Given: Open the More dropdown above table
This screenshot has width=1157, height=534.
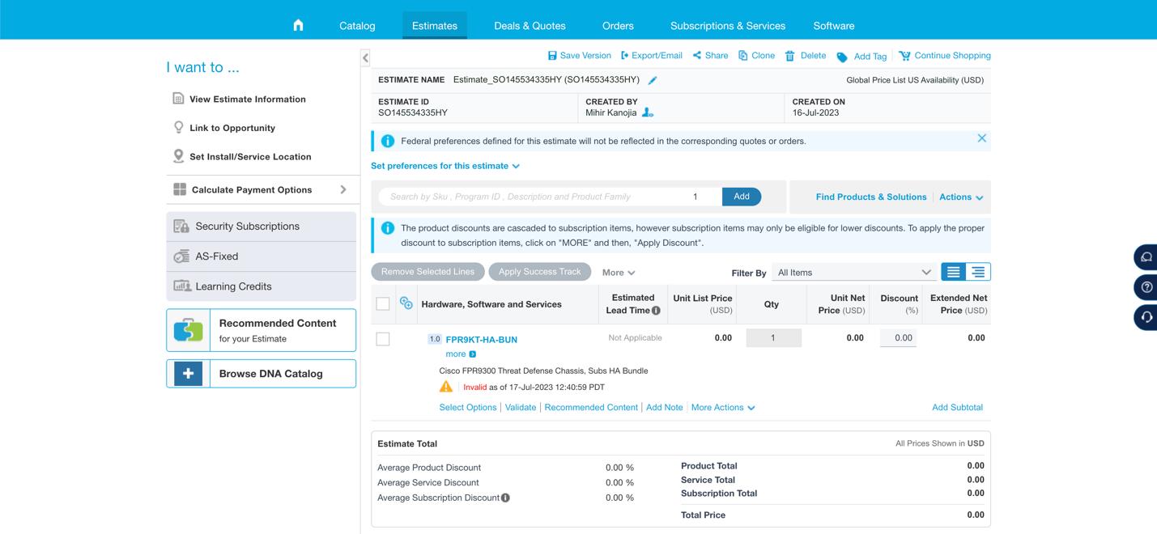Looking at the screenshot, I should click(619, 273).
